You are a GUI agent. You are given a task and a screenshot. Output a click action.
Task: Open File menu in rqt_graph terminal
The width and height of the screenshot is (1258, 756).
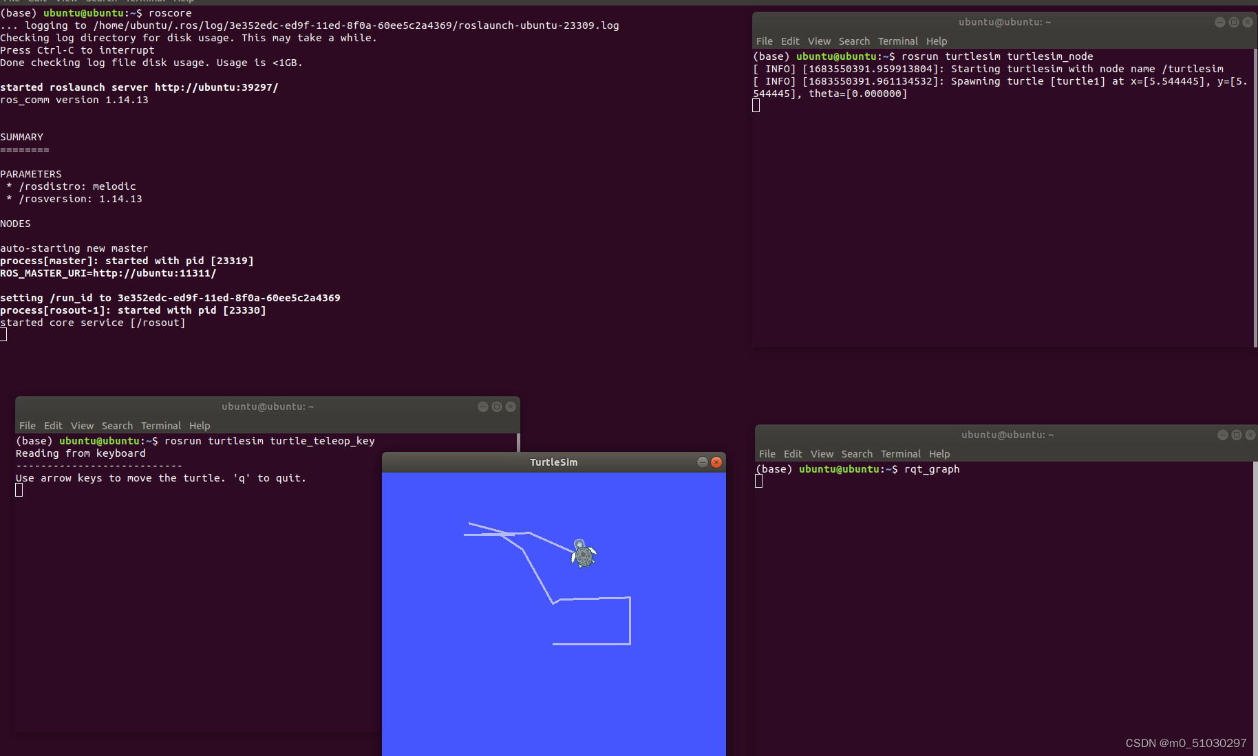(x=767, y=454)
